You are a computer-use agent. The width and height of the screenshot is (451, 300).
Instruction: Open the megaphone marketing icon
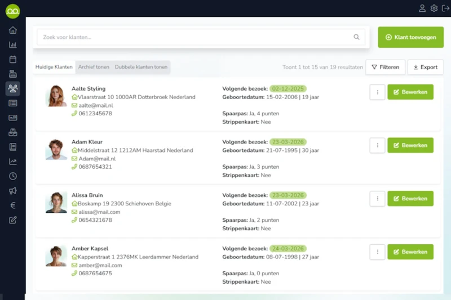[x=12, y=191]
